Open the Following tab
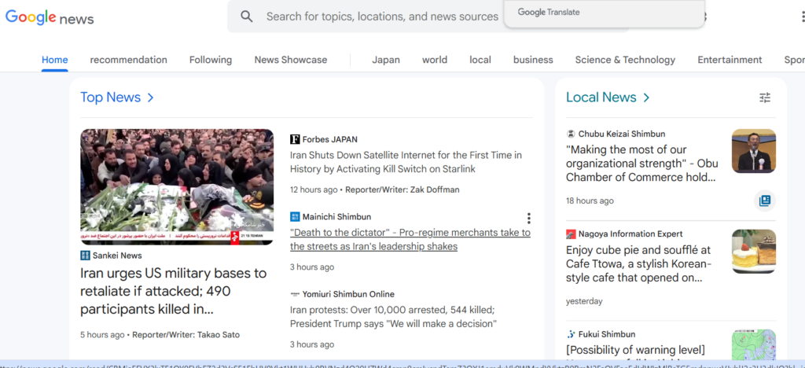The height and width of the screenshot is (368, 805). click(x=211, y=60)
